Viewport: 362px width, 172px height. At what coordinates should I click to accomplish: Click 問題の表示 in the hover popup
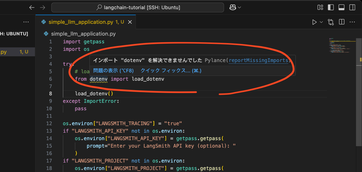coord(114,70)
